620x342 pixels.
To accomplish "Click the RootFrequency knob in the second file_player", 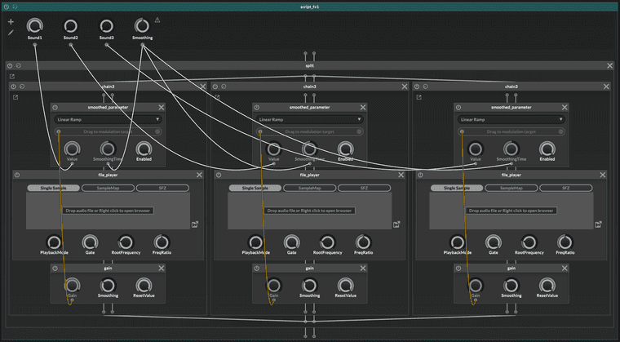I will coord(327,242).
